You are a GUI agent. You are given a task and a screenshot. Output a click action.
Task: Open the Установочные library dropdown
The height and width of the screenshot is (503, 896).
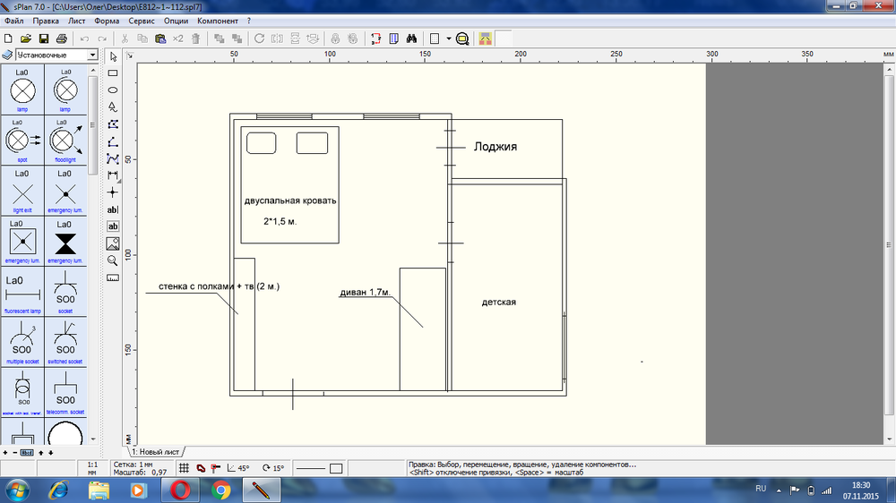pos(93,55)
